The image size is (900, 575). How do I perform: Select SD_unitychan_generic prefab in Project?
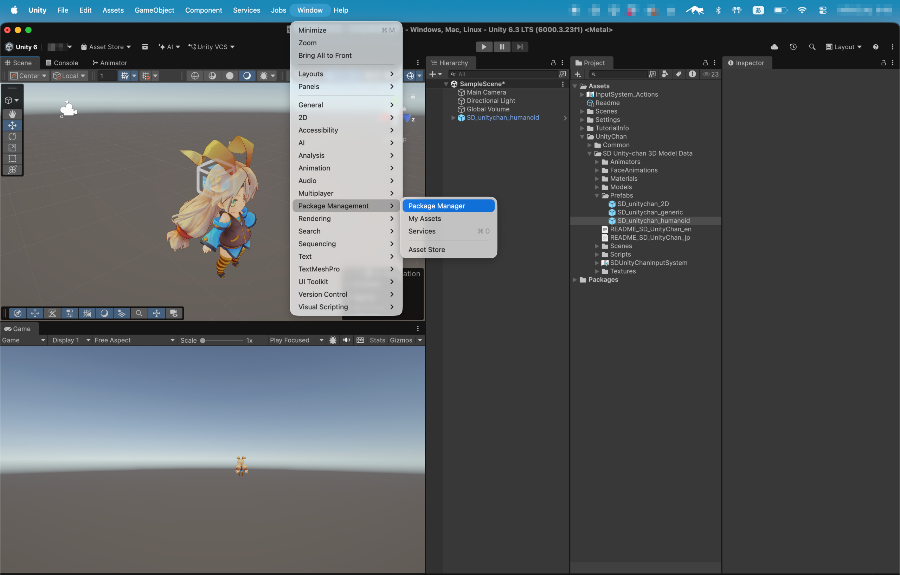pyautogui.click(x=650, y=212)
